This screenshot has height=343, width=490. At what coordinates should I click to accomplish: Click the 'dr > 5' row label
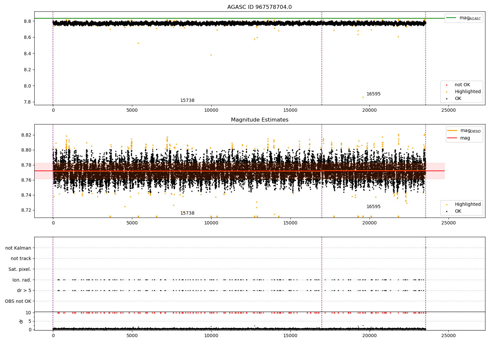[x=24, y=290]
